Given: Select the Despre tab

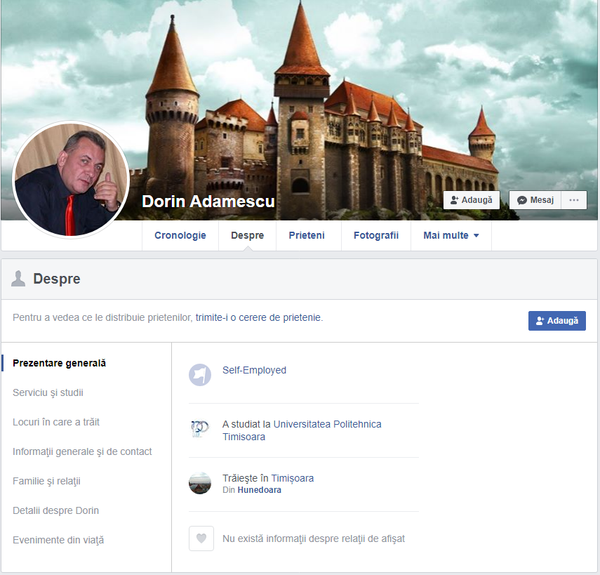Looking at the screenshot, I should coord(247,235).
